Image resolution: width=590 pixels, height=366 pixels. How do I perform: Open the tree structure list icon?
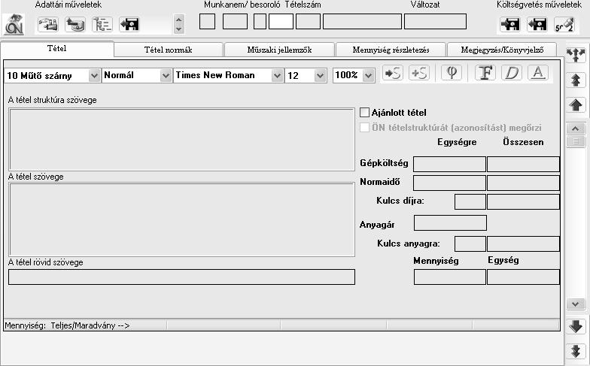[102, 24]
